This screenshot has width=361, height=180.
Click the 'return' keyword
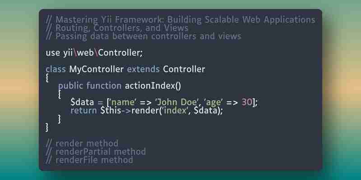click(x=83, y=111)
